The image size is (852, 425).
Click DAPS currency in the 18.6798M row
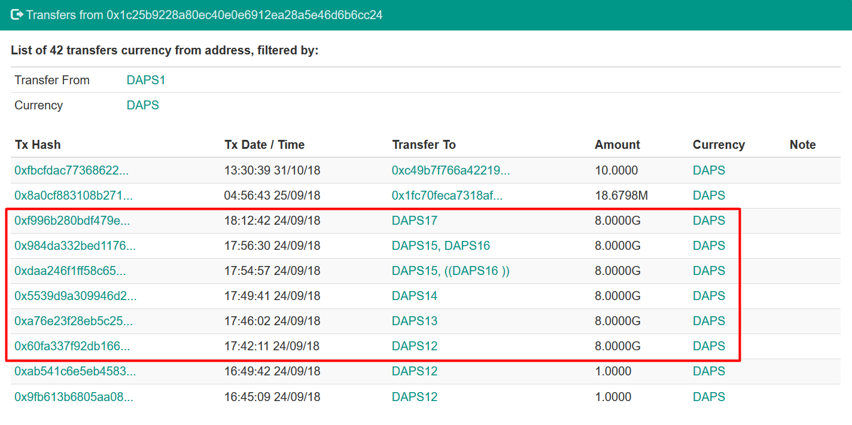tap(709, 195)
